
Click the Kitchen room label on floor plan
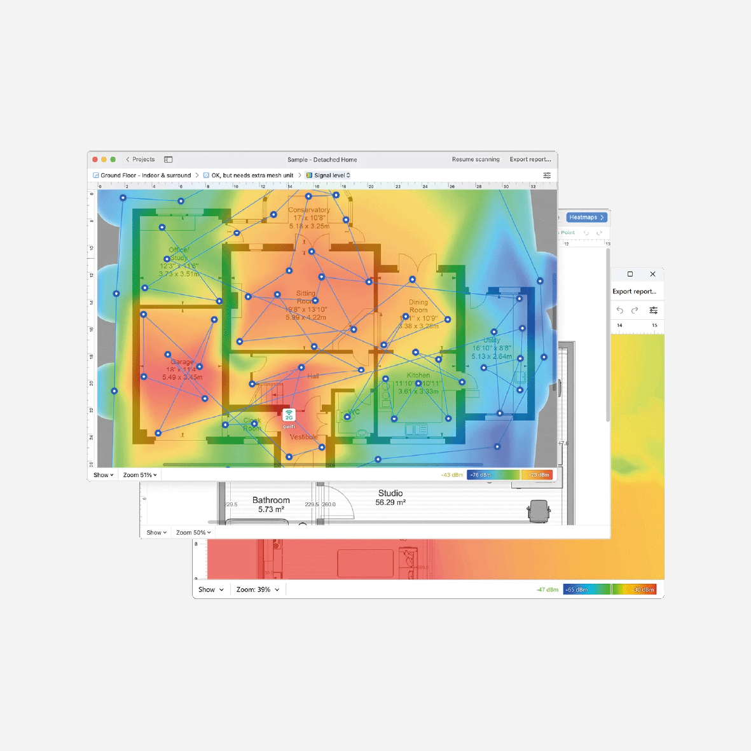pyautogui.click(x=418, y=383)
